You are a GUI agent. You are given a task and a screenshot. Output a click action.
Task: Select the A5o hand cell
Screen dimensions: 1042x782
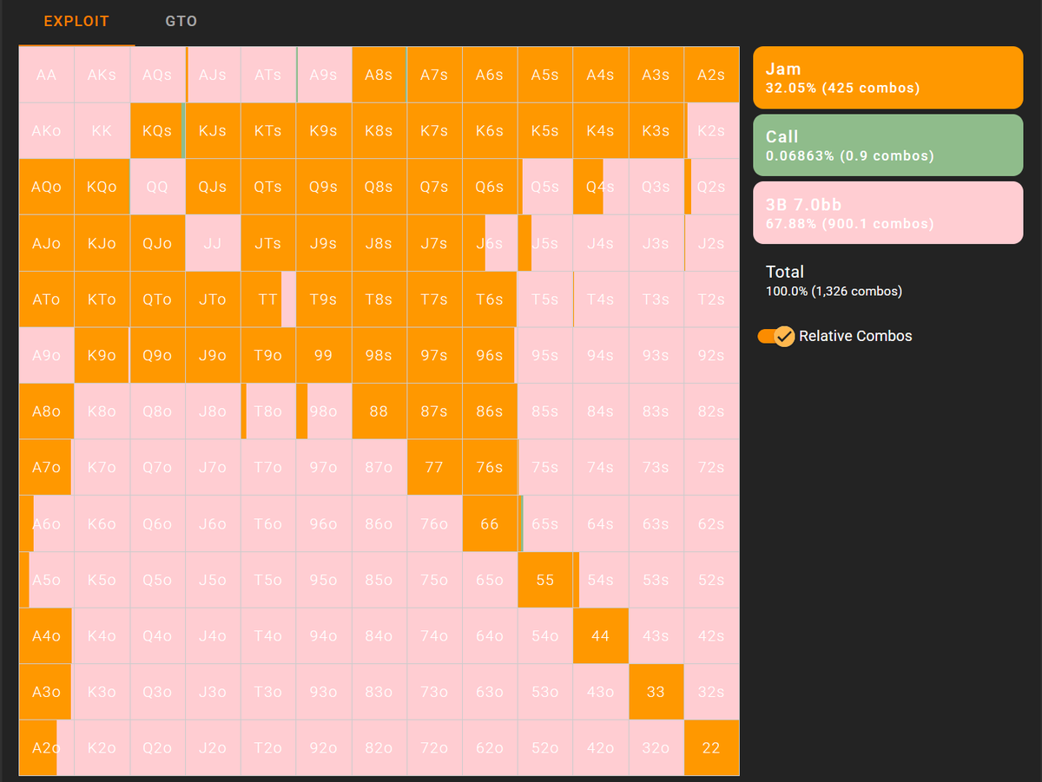click(46, 580)
